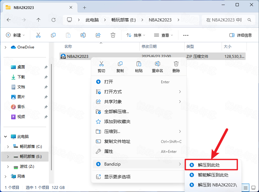Click the Share icon in toolbar

[98, 35]
